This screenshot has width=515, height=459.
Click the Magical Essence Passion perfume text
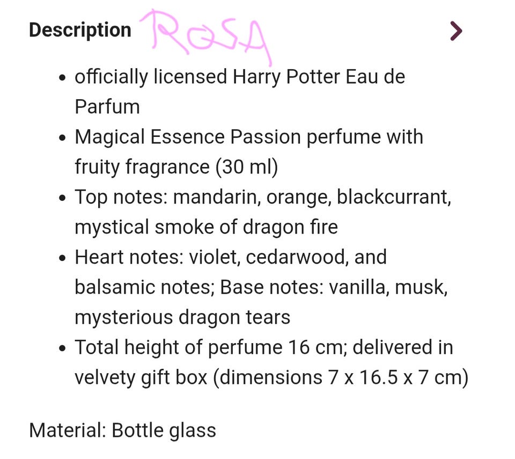click(249, 137)
